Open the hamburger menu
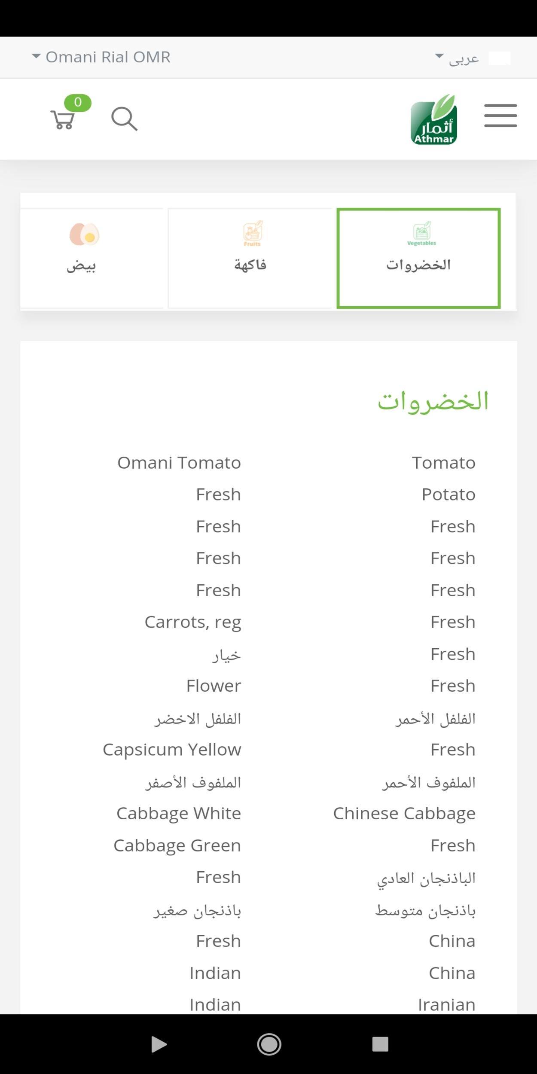Viewport: 537px width, 1074px height. (x=500, y=116)
